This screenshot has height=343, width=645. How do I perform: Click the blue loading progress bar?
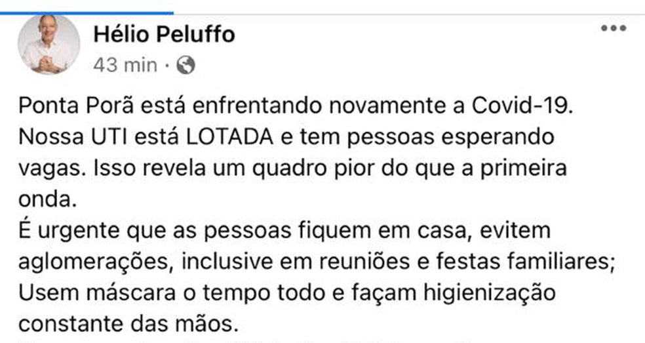coord(87,13)
